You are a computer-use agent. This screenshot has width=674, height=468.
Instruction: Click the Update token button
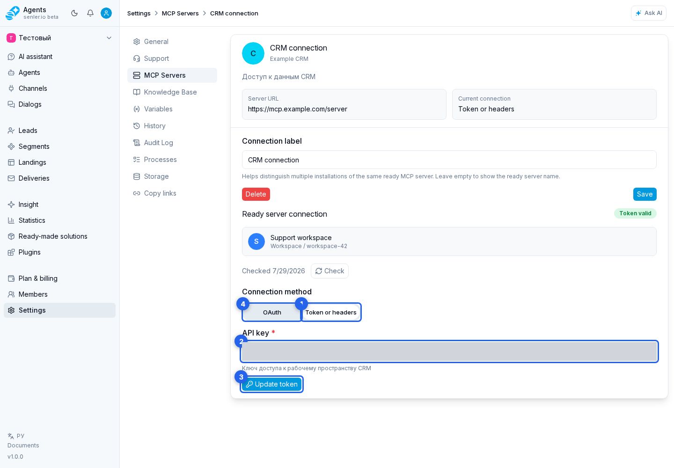click(272, 384)
